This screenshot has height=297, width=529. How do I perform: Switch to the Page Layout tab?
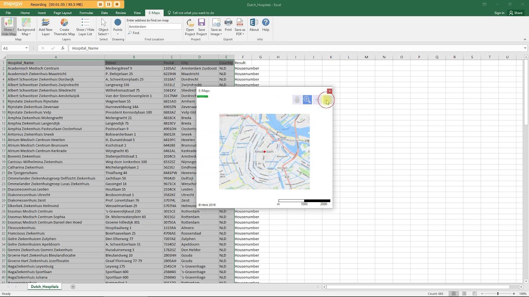[x=63, y=13]
